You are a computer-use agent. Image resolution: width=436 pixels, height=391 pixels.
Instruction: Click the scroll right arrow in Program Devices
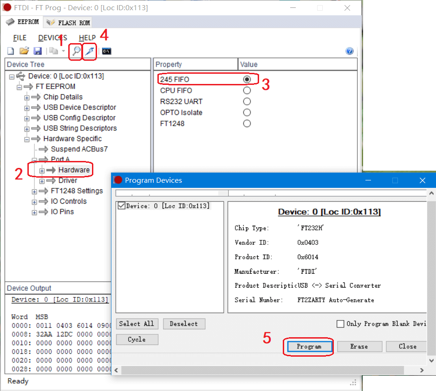coord(422,370)
